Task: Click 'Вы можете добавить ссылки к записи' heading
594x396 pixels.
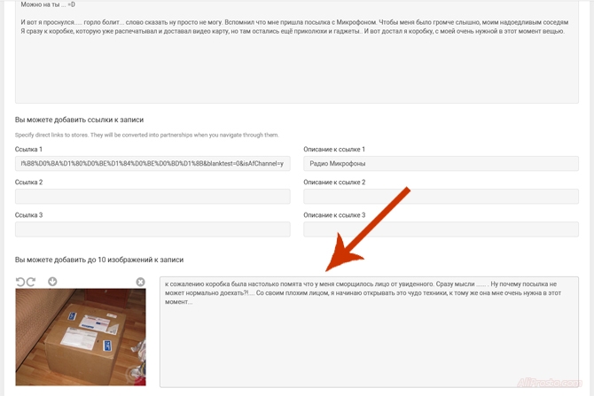Action: point(79,120)
